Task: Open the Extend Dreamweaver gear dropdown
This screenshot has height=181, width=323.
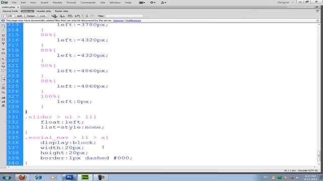Action: tap(152, 3)
